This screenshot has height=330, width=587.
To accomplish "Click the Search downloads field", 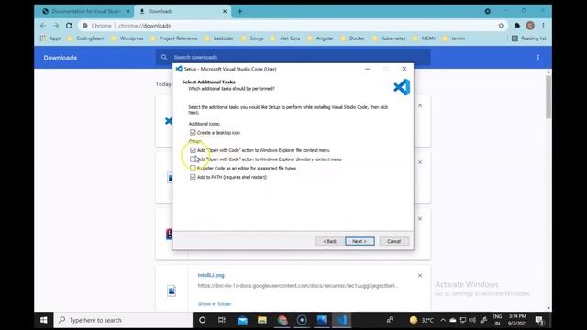I will tap(293, 57).
